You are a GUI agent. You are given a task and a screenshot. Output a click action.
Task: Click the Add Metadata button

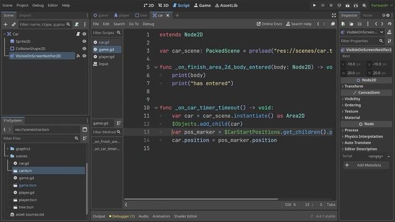(x=366, y=165)
